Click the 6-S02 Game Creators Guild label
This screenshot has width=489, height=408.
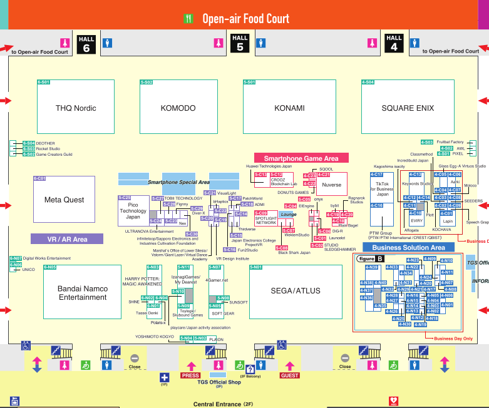coord(48,155)
